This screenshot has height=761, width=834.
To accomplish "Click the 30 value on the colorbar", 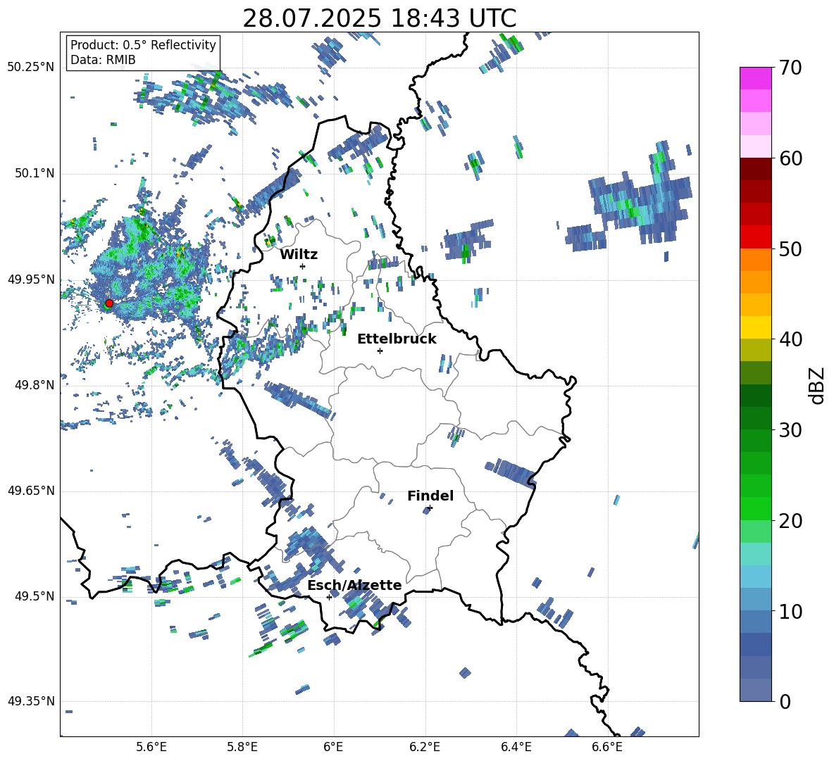I will [790, 430].
